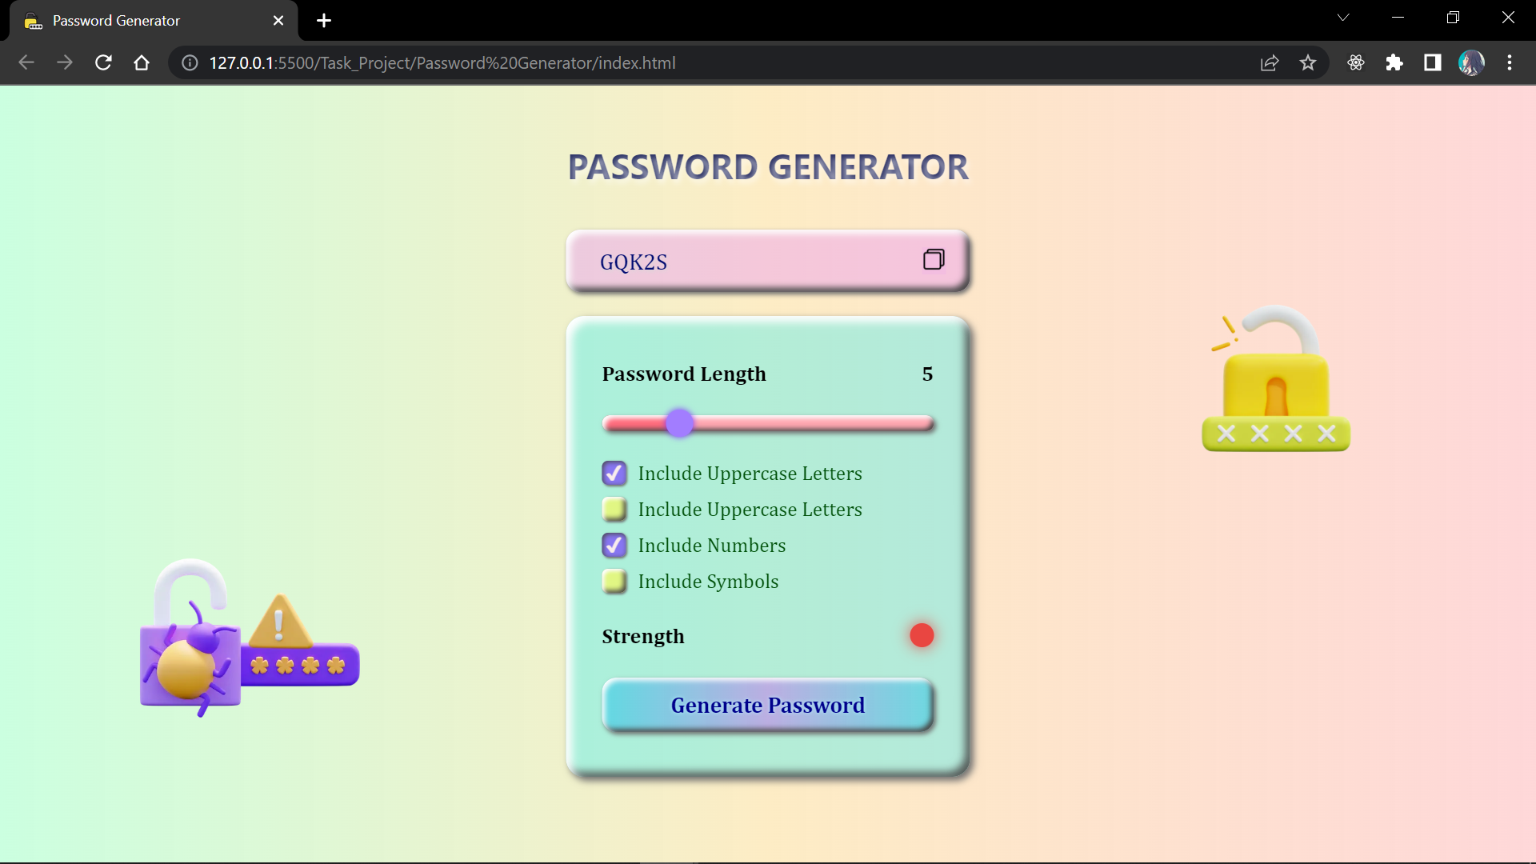Open the browser share menu
This screenshot has height=864, width=1536.
1270,62
